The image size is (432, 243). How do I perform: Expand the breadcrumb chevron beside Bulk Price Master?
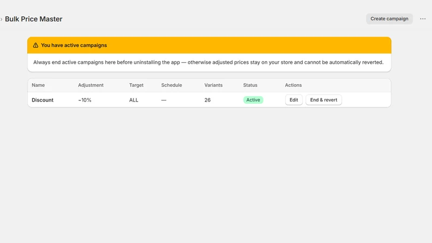(2, 19)
